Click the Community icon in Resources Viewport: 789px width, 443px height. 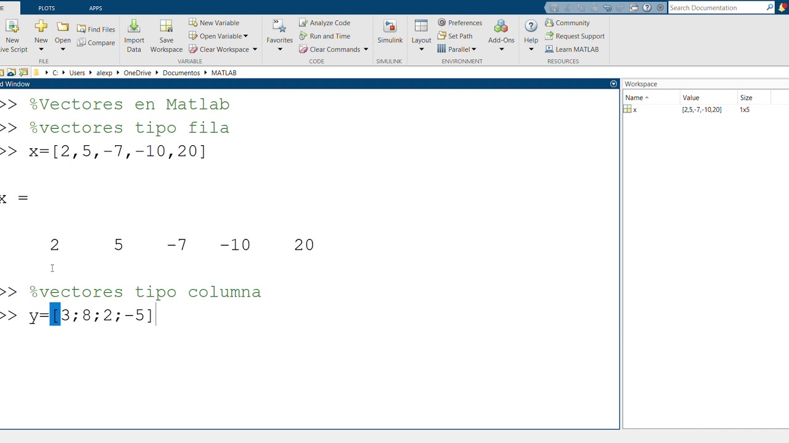(x=549, y=23)
